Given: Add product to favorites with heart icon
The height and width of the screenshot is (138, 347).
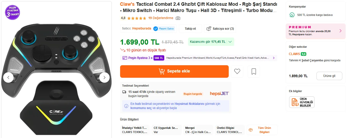Looking at the screenshot, I should pos(237,71).
